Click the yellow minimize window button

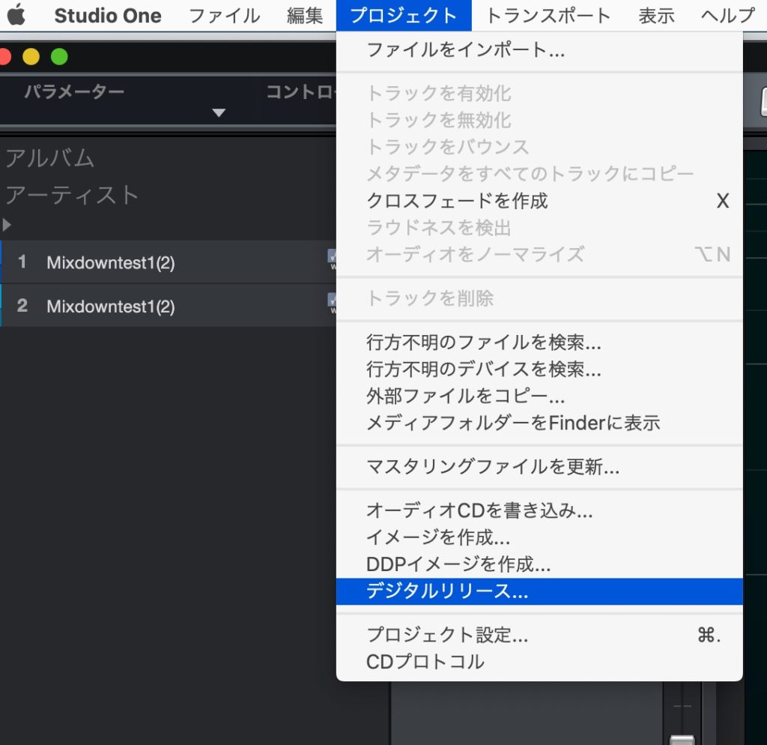(x=31, y=56)
